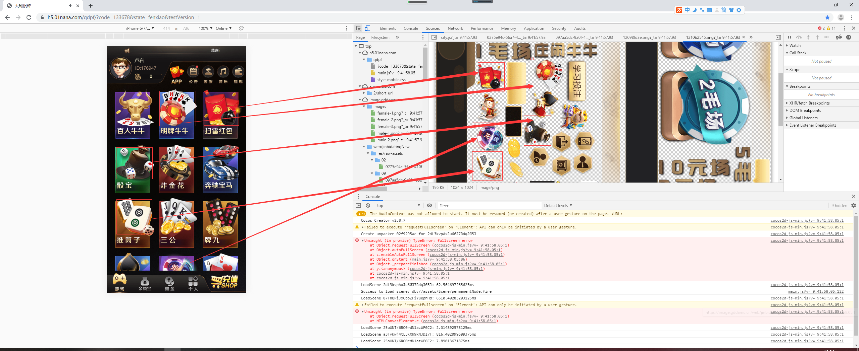The width and height of the screenshot is (859, 351).
Task: Bookmark this page star icon
Action: point(827,17)
